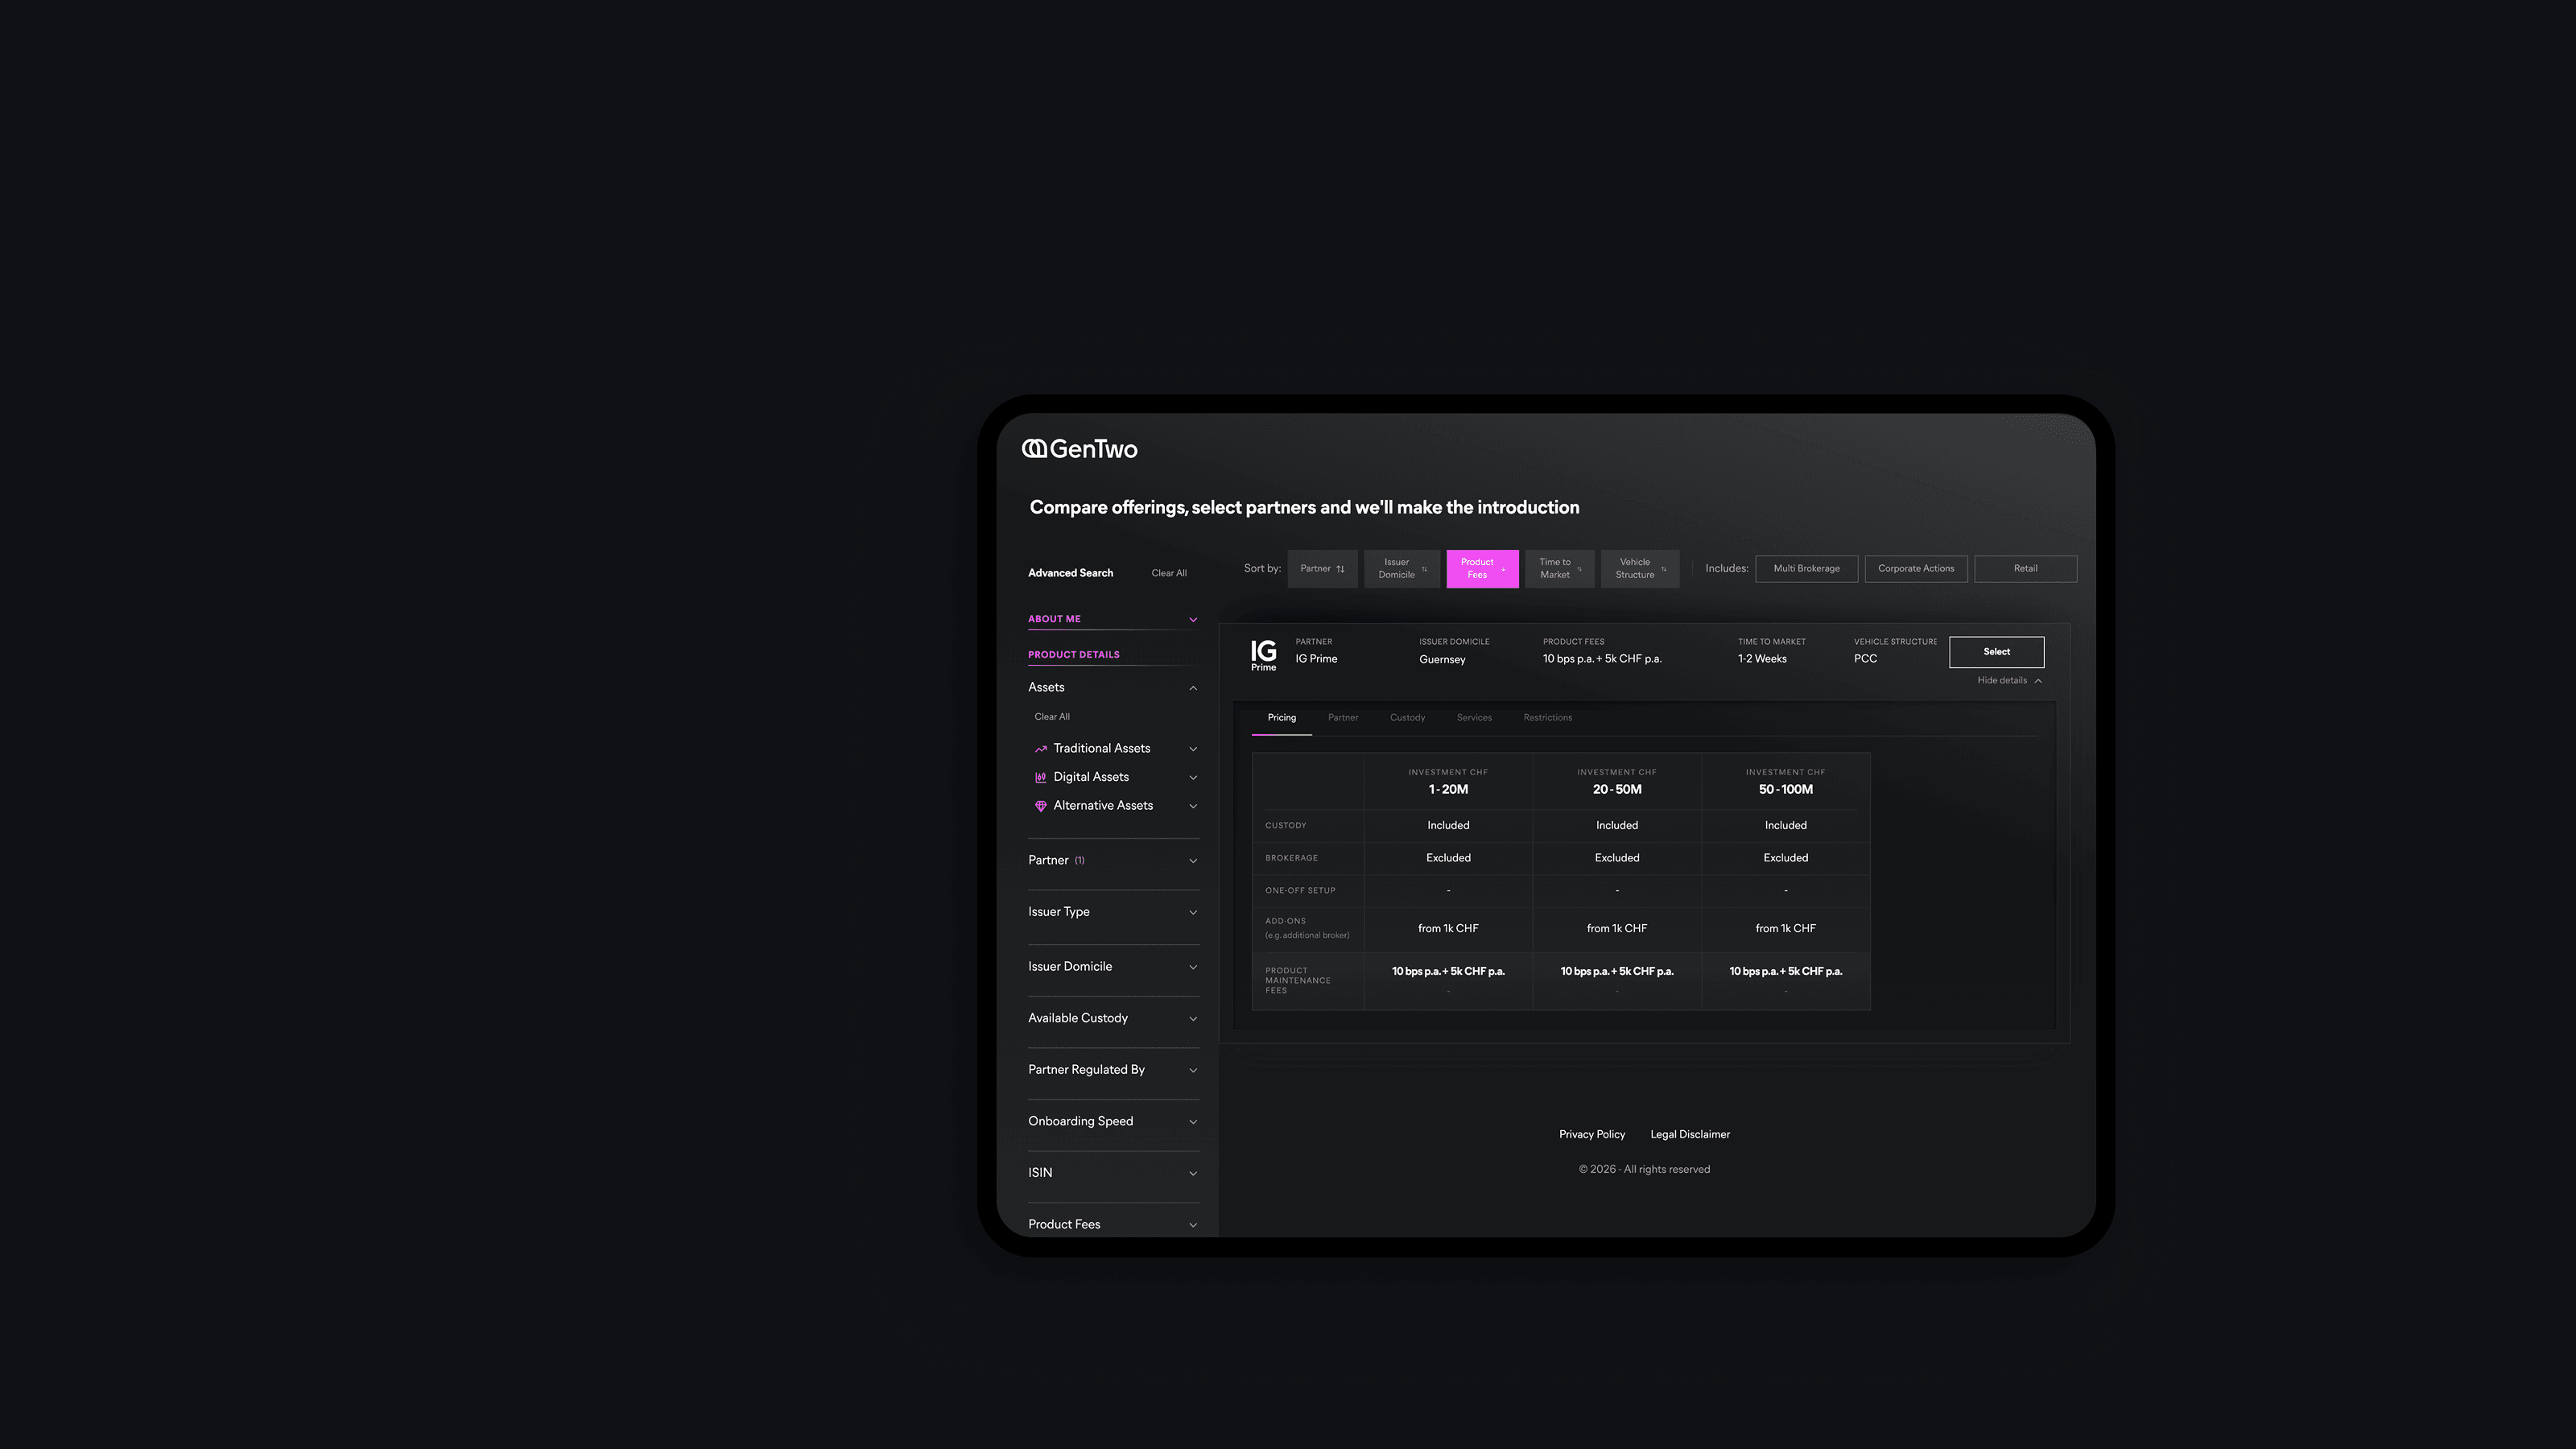Click the Traditional Assets trend icon
The height and width of the screenshot is (1449, 2576).
coord(1040,749)
